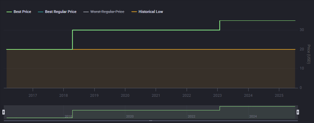Click the price jump step in 2023

coord(220,26)
